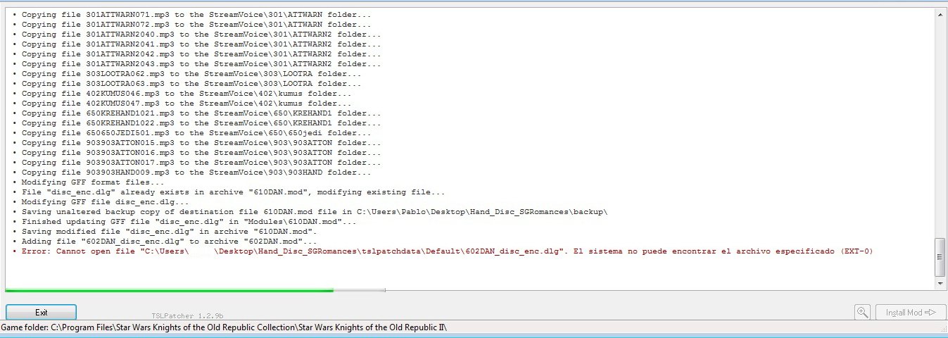Click the Game folder path status bar

224,328
